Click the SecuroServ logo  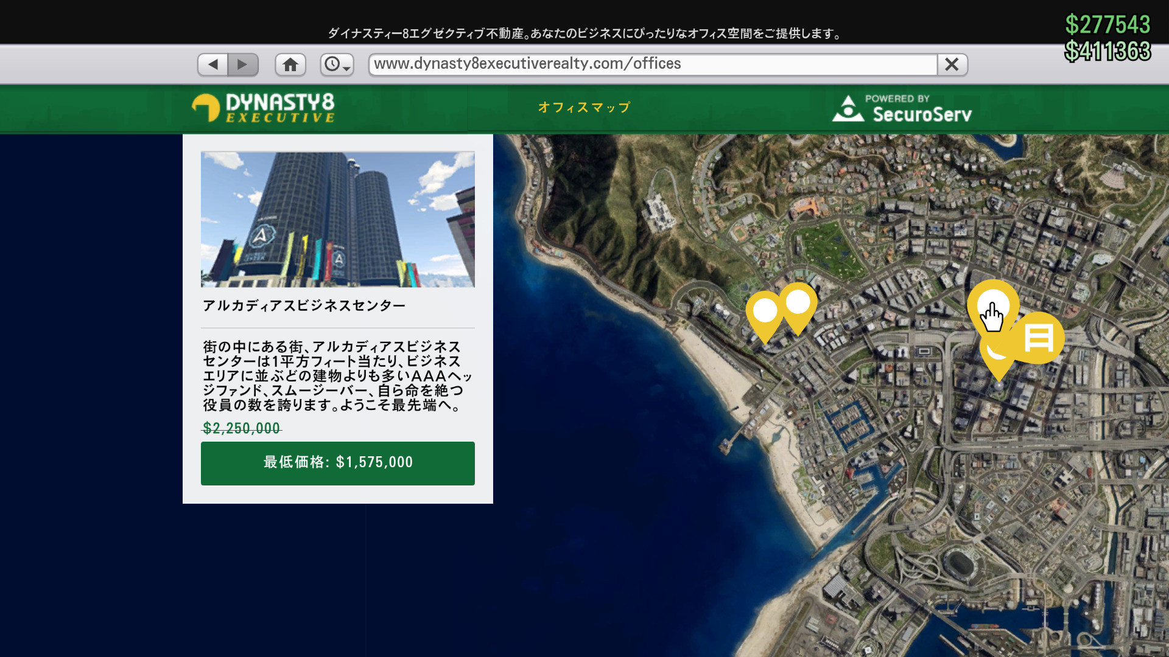[x=902, y=109]
